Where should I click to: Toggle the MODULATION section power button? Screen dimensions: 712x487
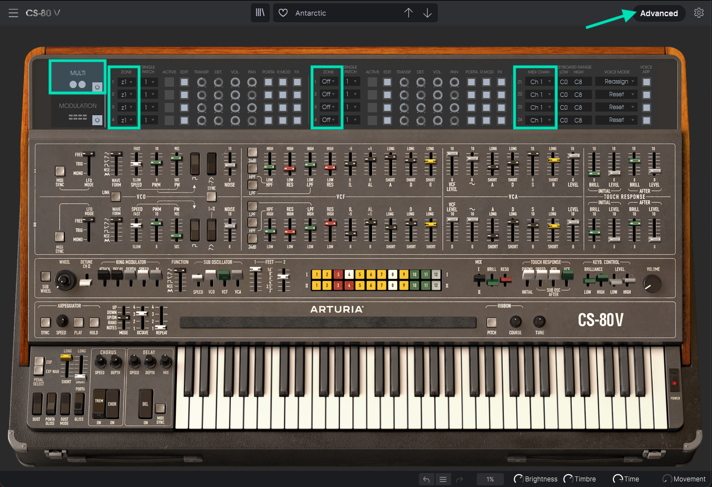(97, 120)
